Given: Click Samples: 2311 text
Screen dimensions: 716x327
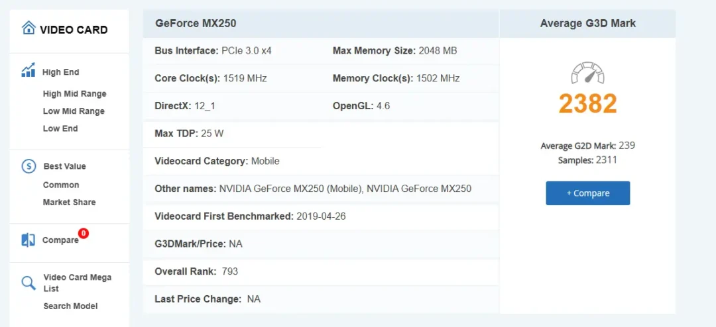Looking at the screenshot, I should (x=587, y=160).
